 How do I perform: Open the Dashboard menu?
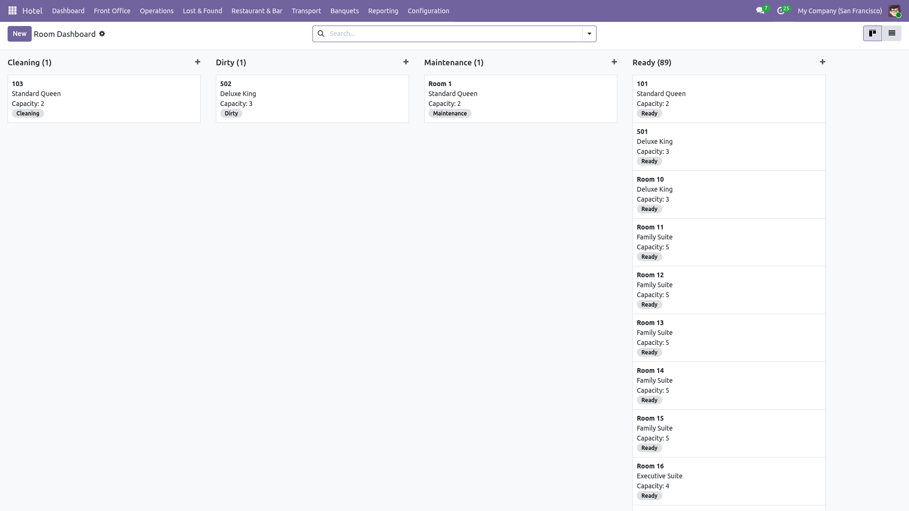(68, 10)
